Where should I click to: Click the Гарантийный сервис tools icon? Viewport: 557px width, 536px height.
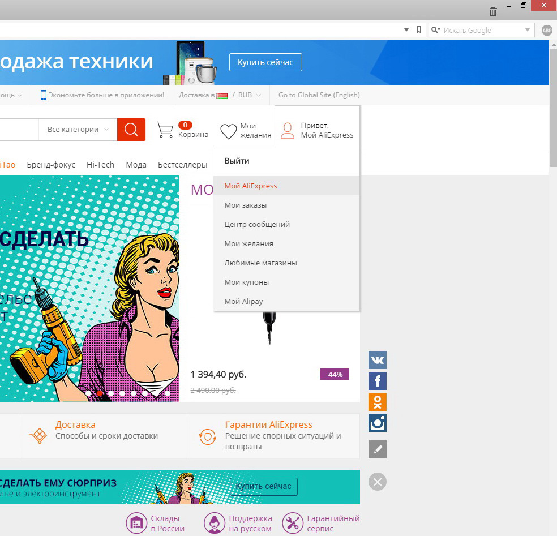click(292, 523)
